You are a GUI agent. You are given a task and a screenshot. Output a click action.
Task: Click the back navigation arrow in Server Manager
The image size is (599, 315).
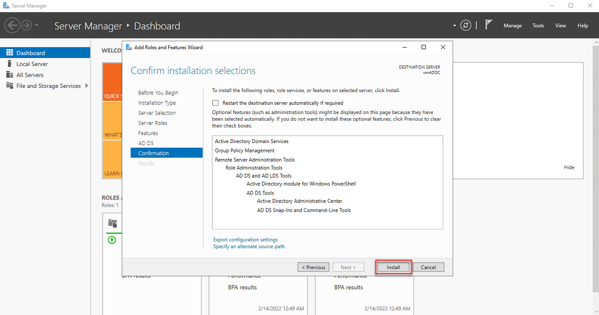click(x=12, y=25)
